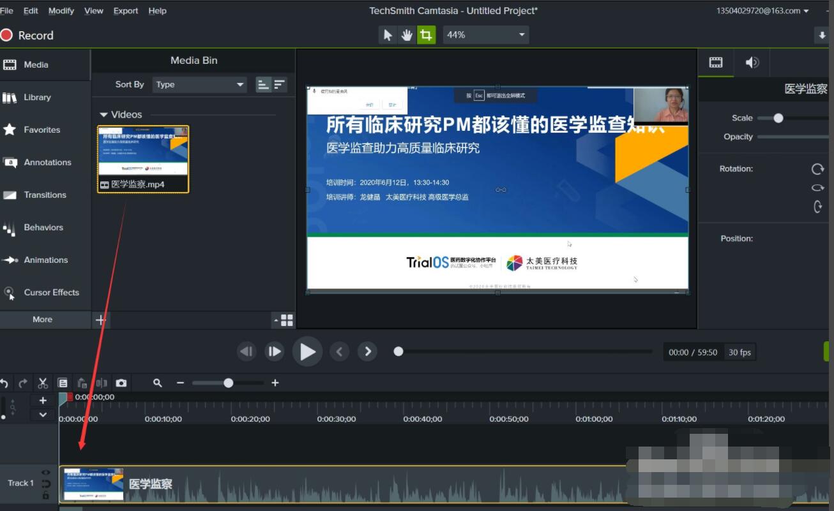Screen dimensions: 834x511
Task: Split the clip with the scissors tool
Action: 42,383
